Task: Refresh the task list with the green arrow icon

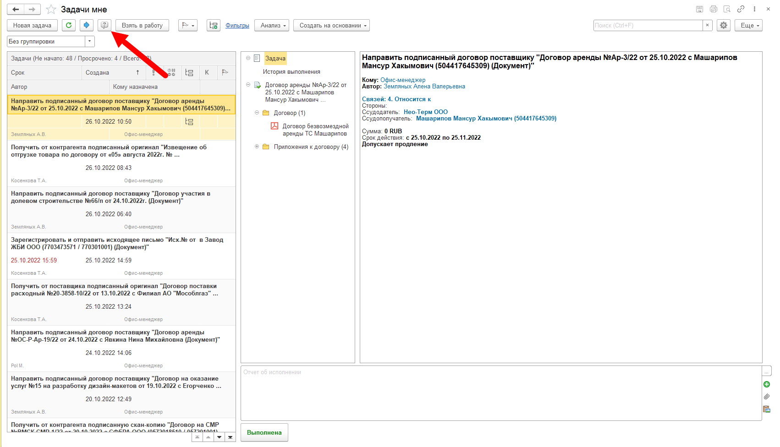Action: pyautogui.click(x=69, y=25)
